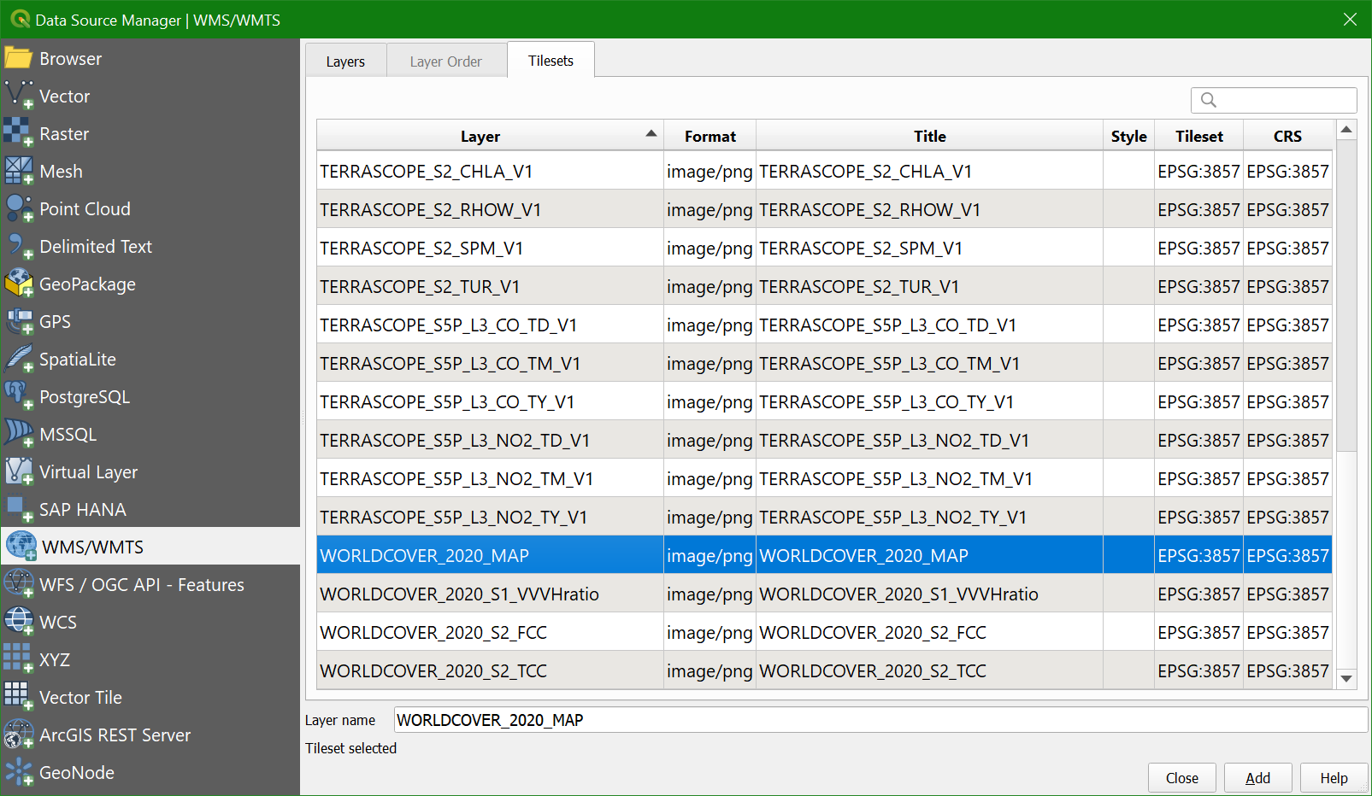Screen dimensions: 1372x796
Task: Click the tileset search field
Action: pyautogui.click(x=1274, y=100)
